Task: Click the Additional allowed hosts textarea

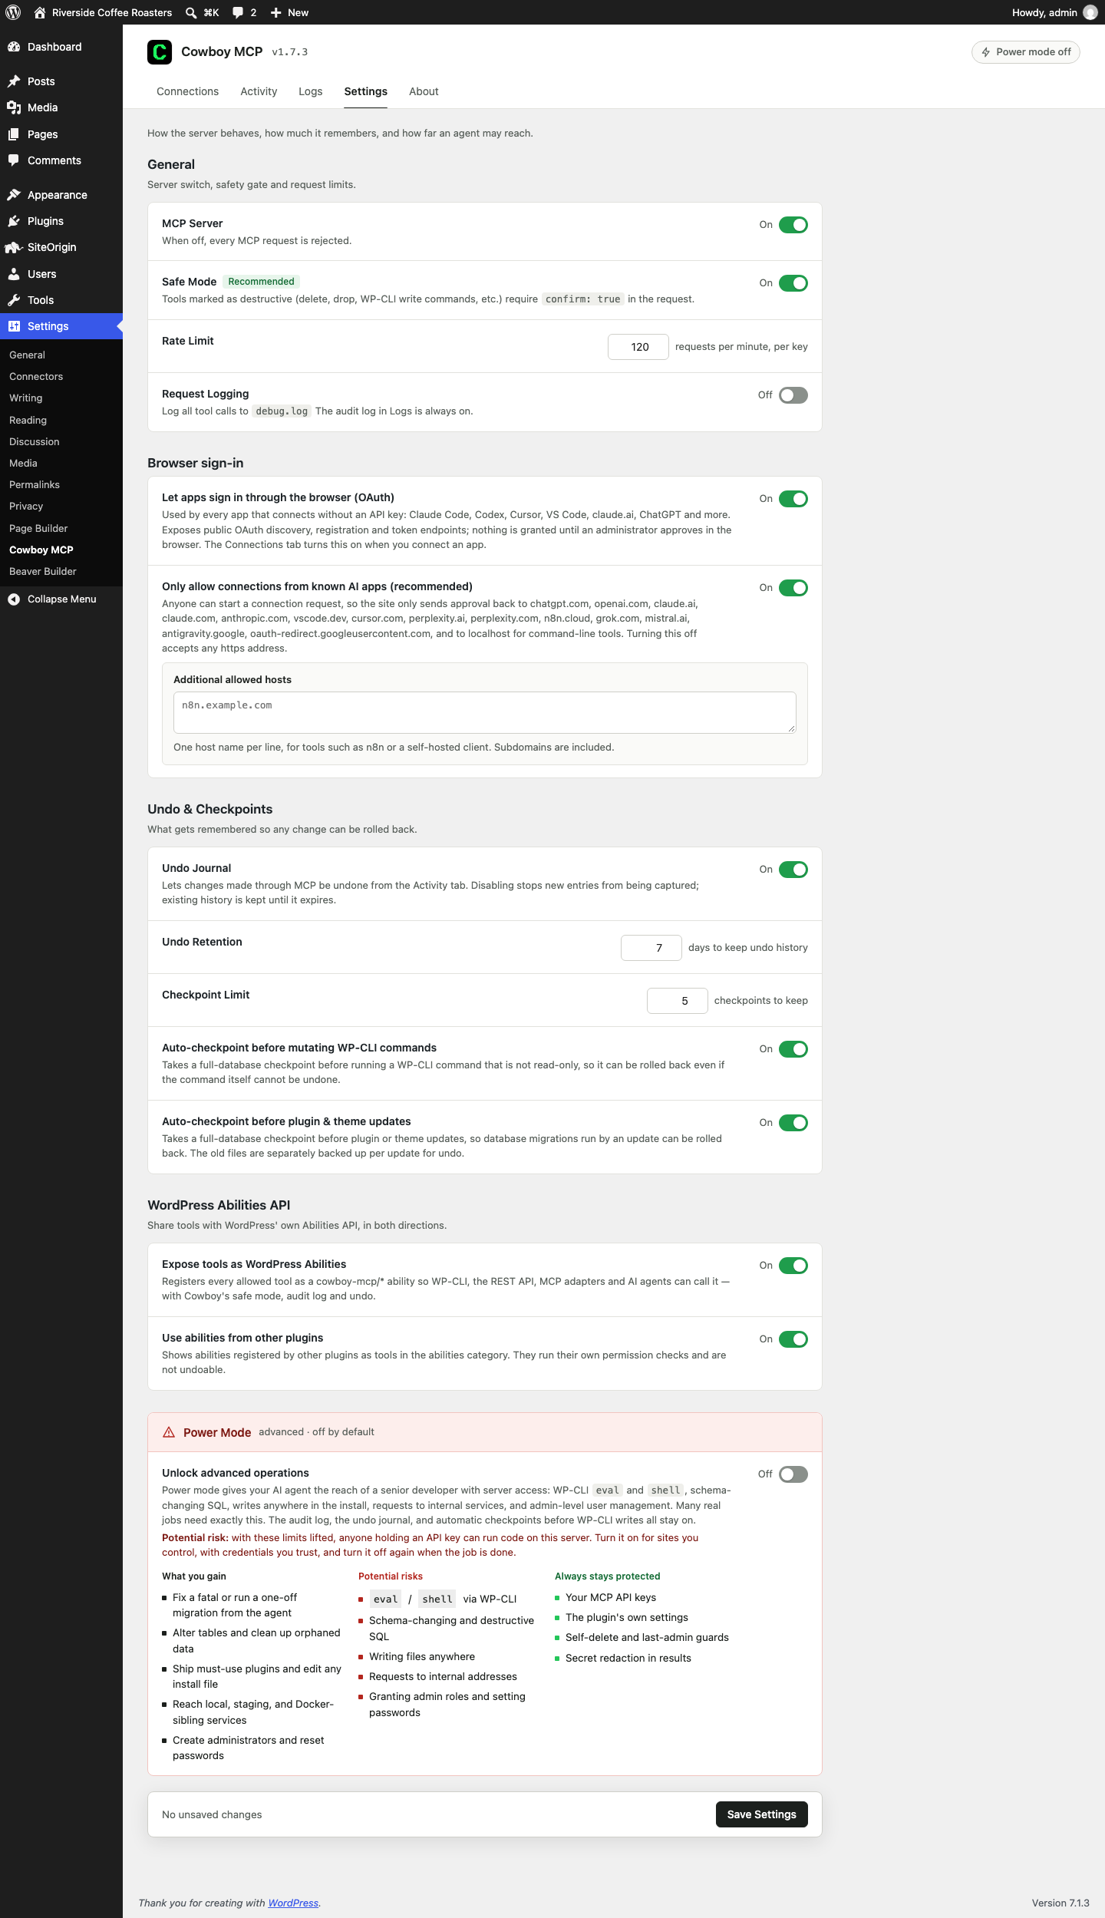Action: pyautogui.click(x=485, y=712)
